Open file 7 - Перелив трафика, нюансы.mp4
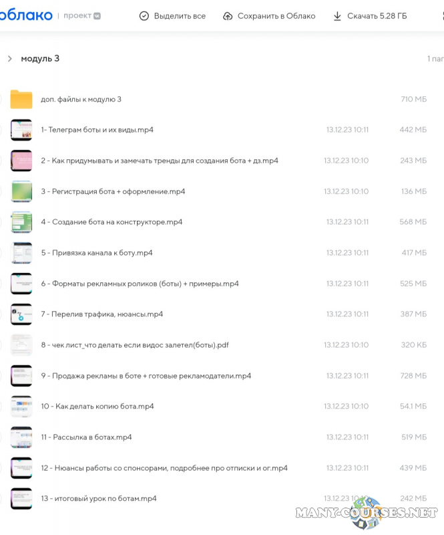The height and width of the screenshot is (535, 444). pos(101,314)
